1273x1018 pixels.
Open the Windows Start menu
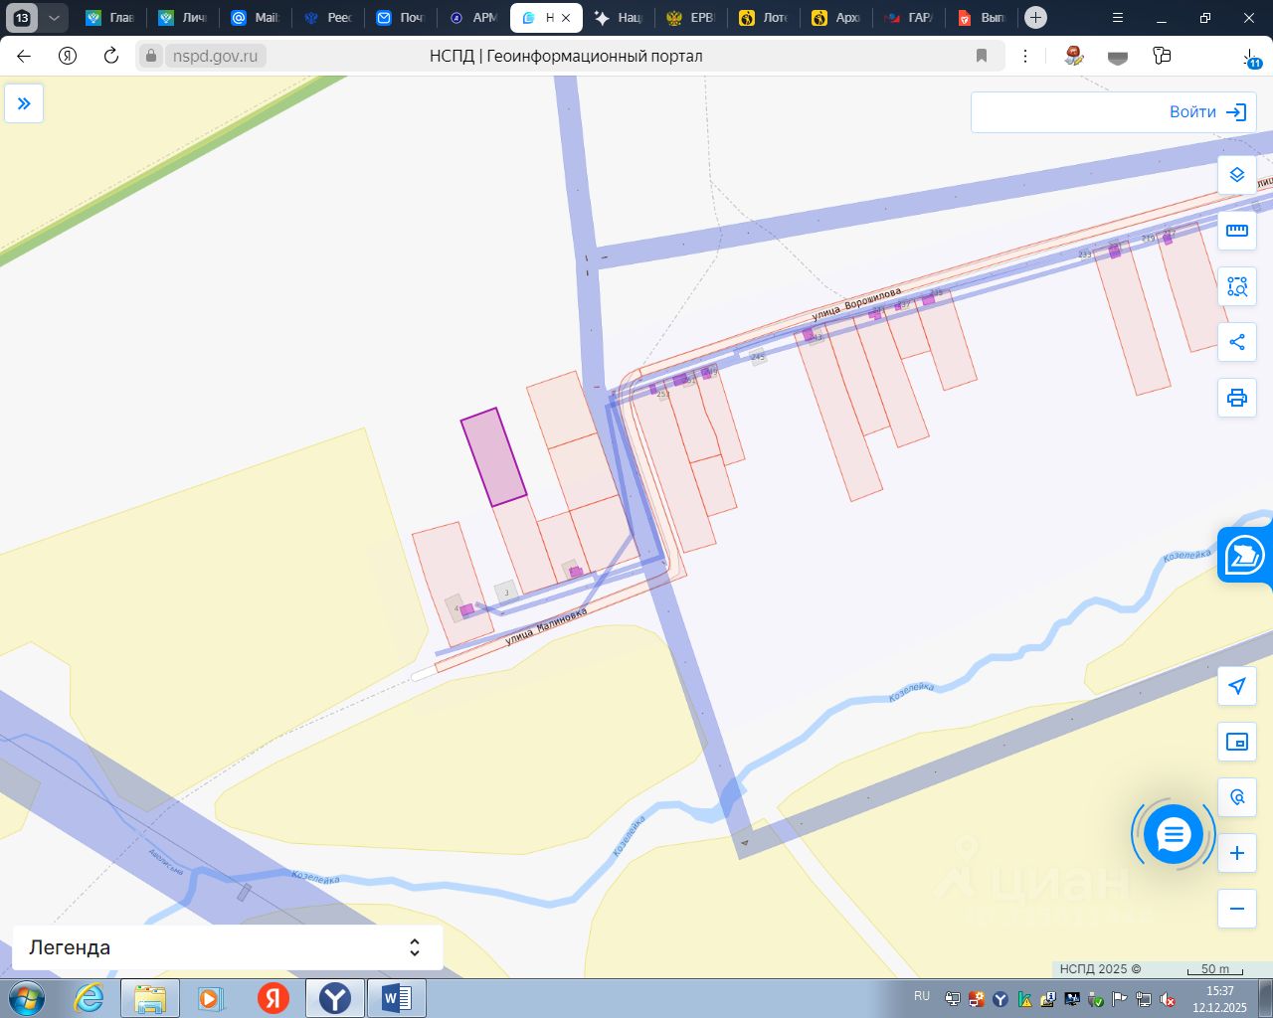[26, 998]
